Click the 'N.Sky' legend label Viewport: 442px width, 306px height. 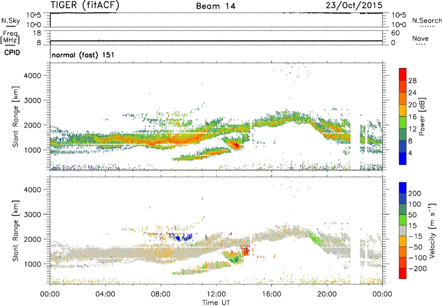click(10, 20)
